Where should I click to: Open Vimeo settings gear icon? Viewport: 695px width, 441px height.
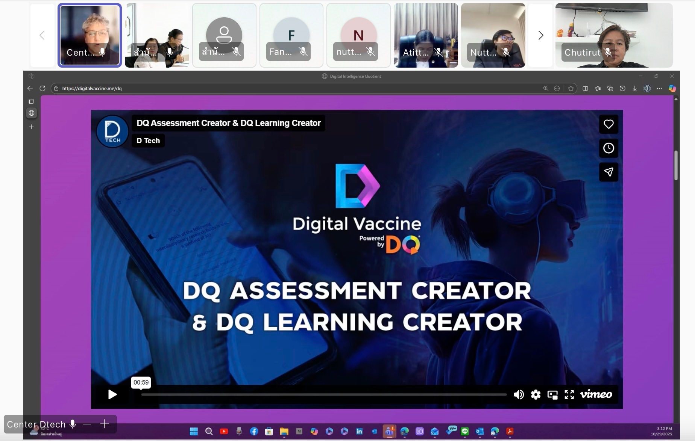coord(536,394)
